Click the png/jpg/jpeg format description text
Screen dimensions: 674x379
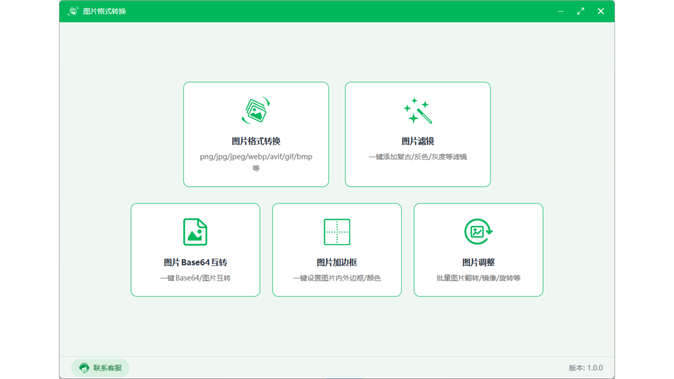[256, 156]
